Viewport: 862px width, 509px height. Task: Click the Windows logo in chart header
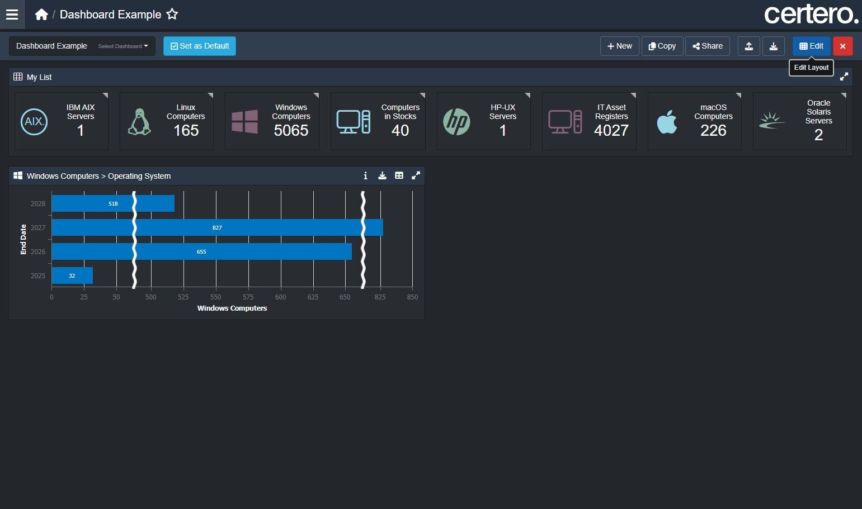tap(18, 176)
